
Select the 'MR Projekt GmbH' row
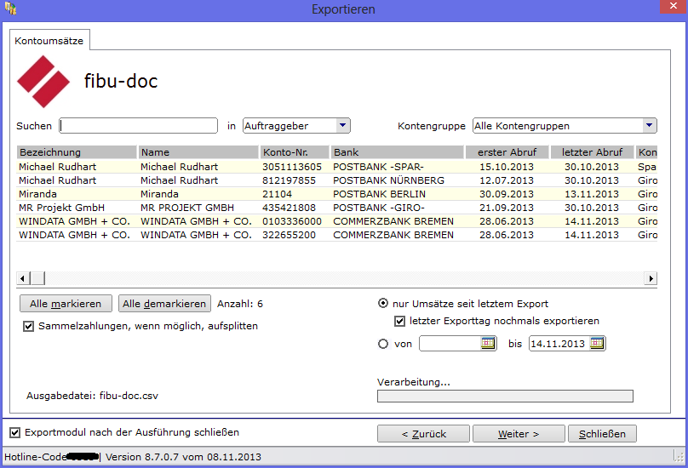coord(337,208)
